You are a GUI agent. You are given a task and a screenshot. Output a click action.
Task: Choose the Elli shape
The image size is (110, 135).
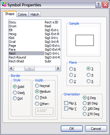pos(11,30)
